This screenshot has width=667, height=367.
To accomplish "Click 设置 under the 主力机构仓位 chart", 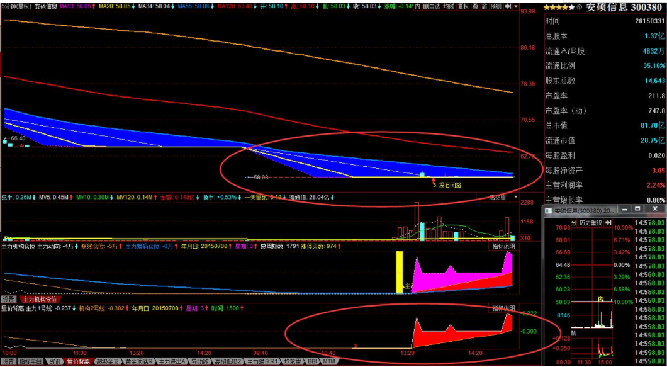I will tap(9, 299).
